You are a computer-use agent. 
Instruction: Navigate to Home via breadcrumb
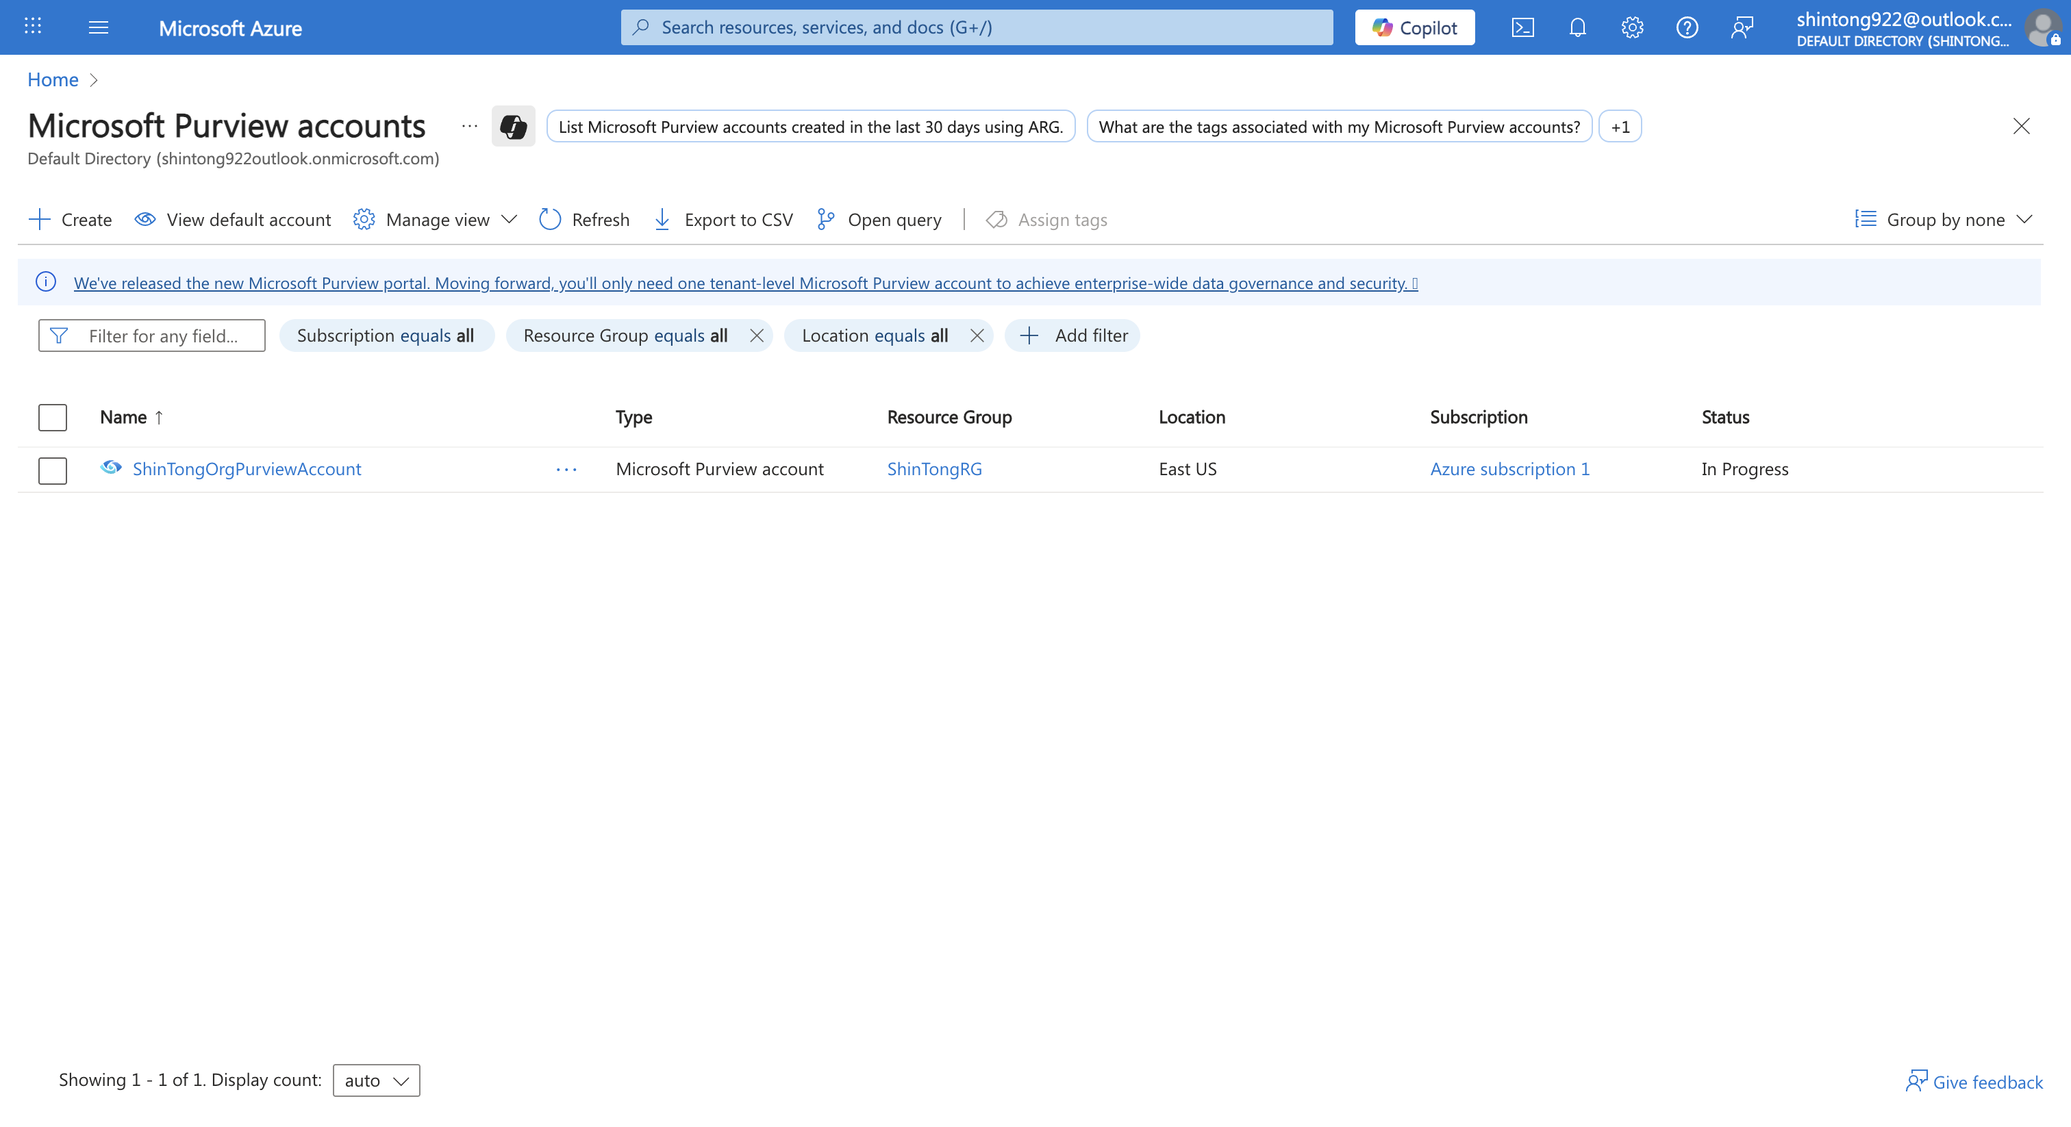click(52, 79)
